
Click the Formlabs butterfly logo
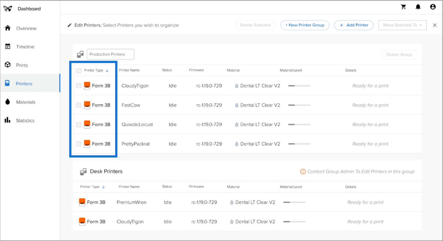click(8, 9)
